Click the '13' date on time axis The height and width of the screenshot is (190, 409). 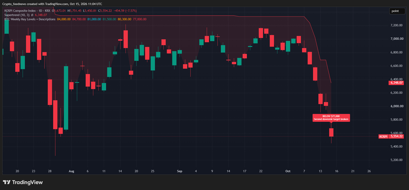[320, 171]
